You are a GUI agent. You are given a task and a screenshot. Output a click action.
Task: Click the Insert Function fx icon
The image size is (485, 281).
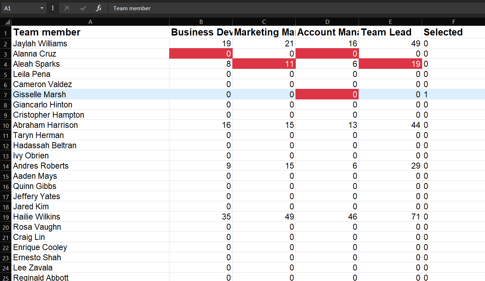[x=99, y=8]
